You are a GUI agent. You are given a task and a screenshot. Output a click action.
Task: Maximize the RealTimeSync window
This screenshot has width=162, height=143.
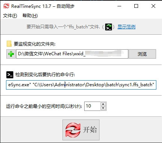coord(136,6)
